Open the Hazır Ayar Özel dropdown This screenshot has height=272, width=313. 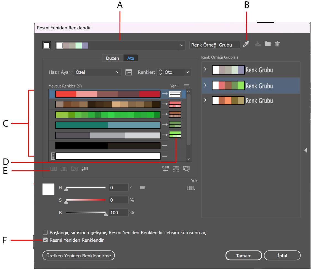97,72
